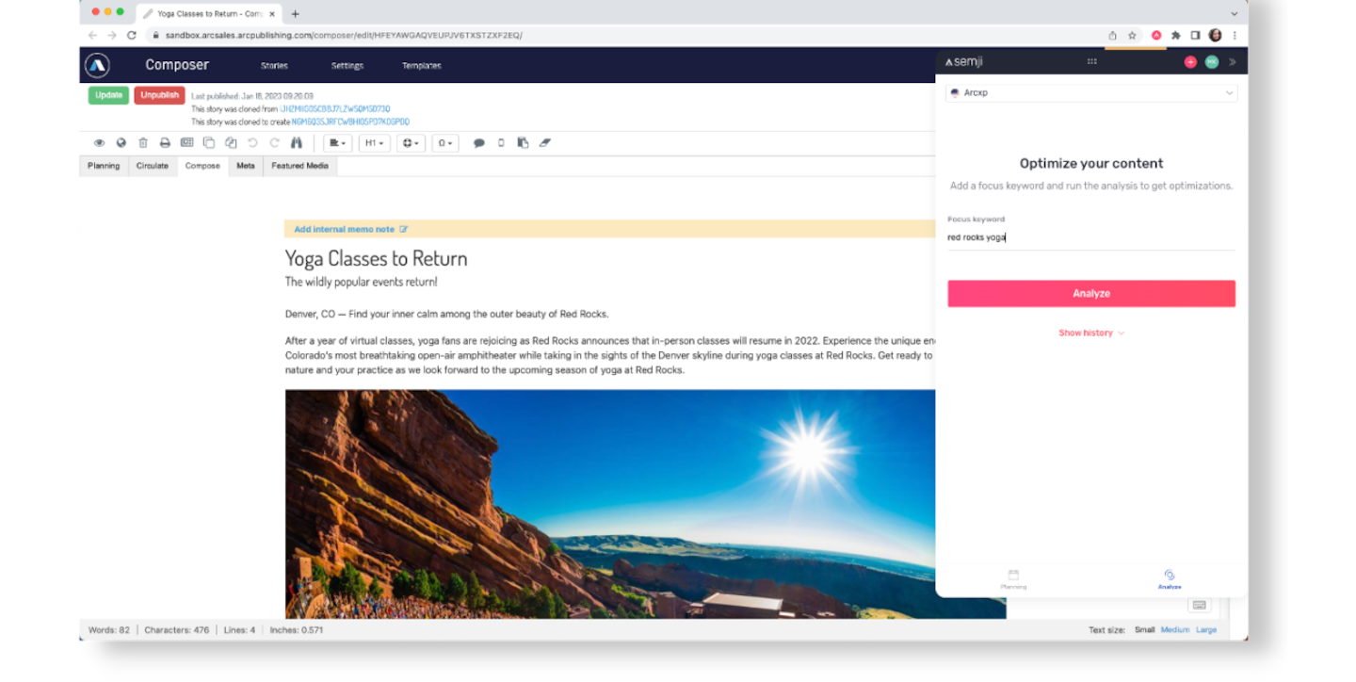The height and width of the screenshot is (682, 1356).
Task: Set text size to Large
Action: coord(1206,629)
